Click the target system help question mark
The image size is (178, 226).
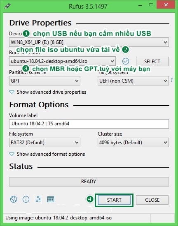click(x=172, y=80)
